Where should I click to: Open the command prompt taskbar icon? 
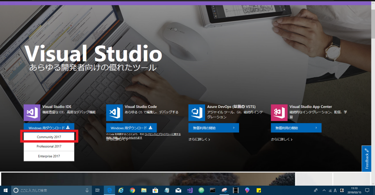tap(212, 190)
